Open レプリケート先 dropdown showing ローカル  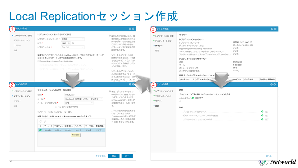(x=73, y=47)
